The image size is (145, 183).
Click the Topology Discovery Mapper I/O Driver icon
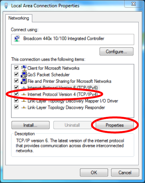[24, 101]
